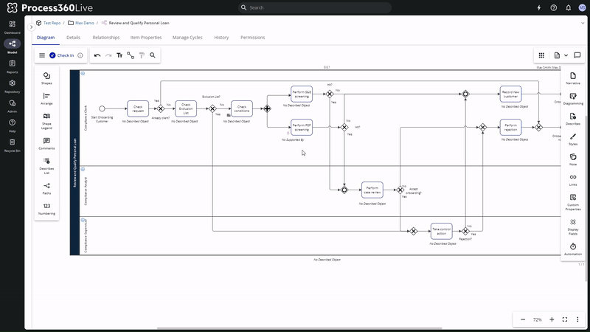Toggle the comments speech bubble
The image size is (590, 332).
pyautogui.click(x=577, y=55)
